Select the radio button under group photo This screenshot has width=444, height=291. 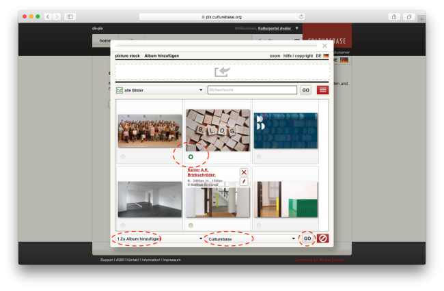click(123, 156)
